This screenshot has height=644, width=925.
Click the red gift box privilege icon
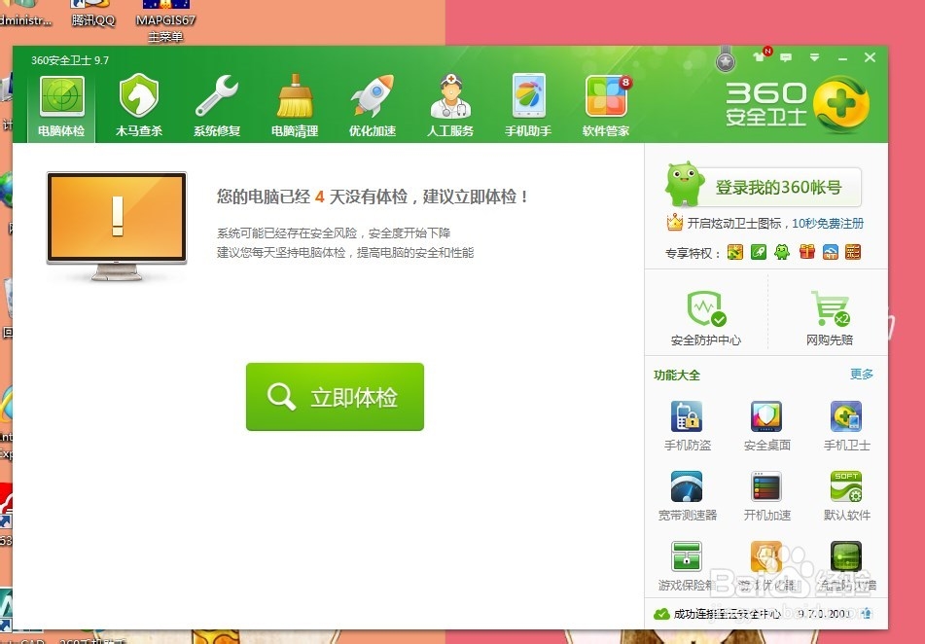point(807,252)
